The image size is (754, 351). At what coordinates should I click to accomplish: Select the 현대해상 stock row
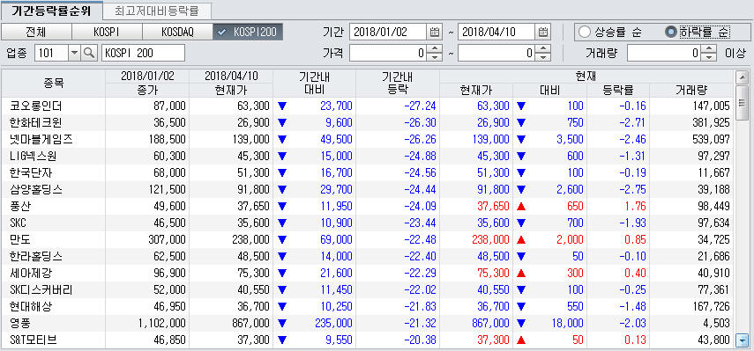tap(368, 306)
